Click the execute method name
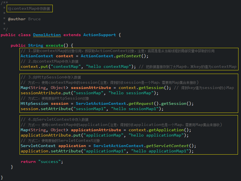This screenshot has width=241, height=181. 55,46
